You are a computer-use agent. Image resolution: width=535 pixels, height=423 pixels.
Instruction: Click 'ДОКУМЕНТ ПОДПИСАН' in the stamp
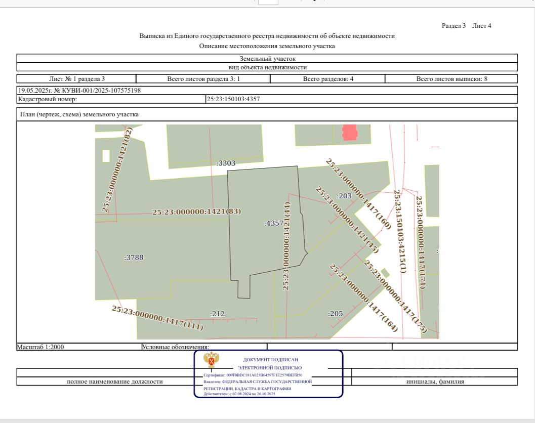(271, 360)
